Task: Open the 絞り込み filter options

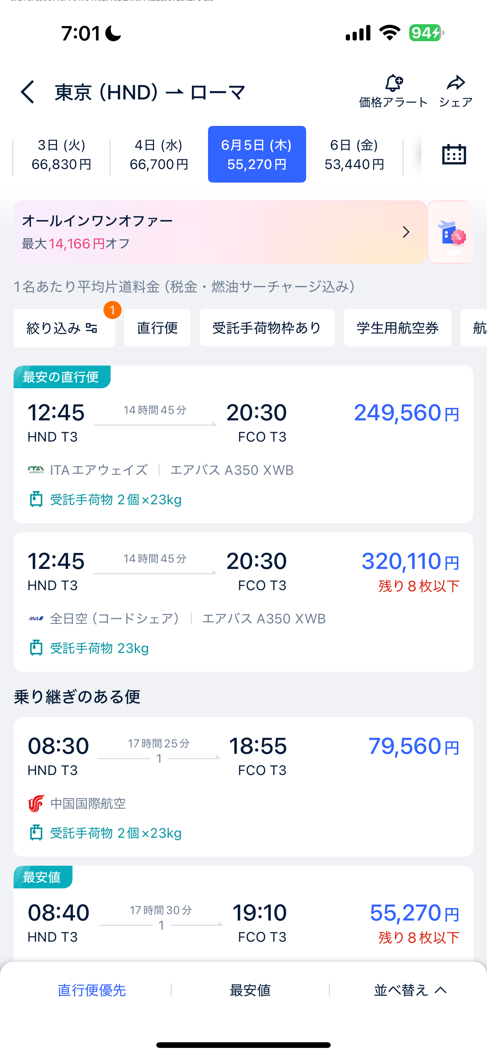Action: click(x=64, y=328)
